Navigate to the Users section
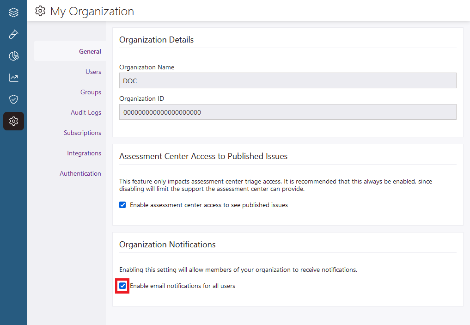This screenshot has height=325, width=470. [x=93, y=72]
